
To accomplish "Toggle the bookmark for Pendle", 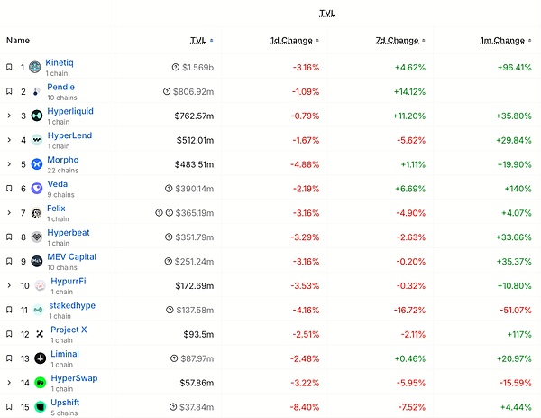I will [9, 91].
